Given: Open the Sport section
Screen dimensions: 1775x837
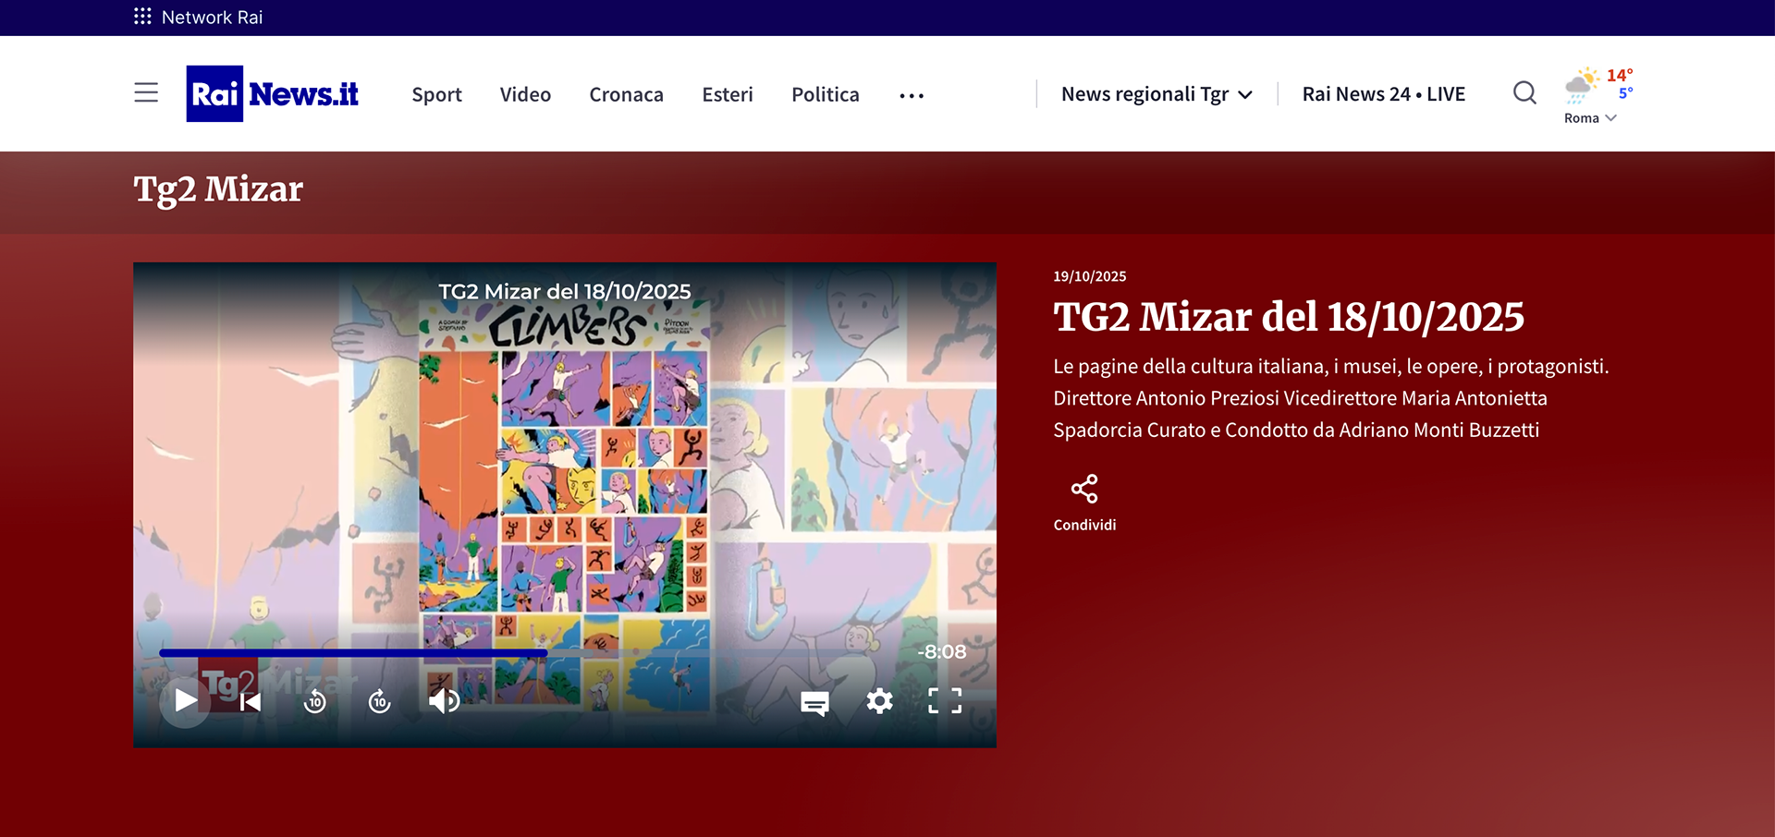Looking at the screenshot, I should (436, 94).
